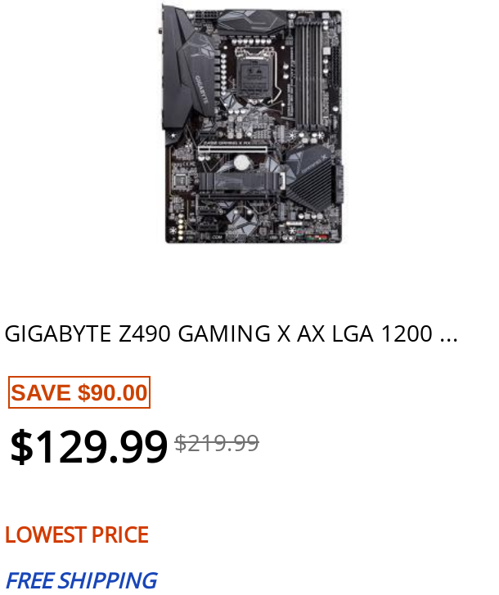Click the round CMOS battery in the photo
The height and width of the screenshot is (595, 499).
pyautogui.click(x=241, y=163)
